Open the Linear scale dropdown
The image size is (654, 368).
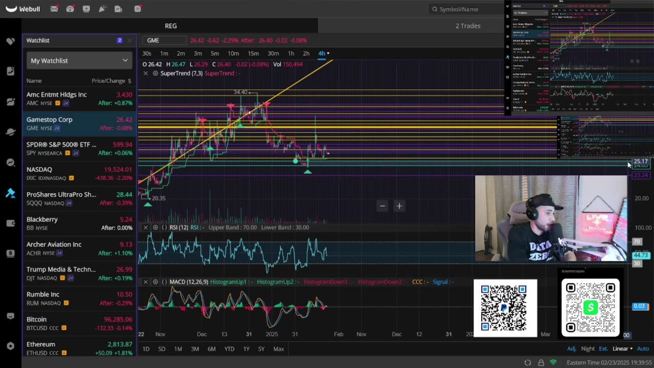(622, 349)
